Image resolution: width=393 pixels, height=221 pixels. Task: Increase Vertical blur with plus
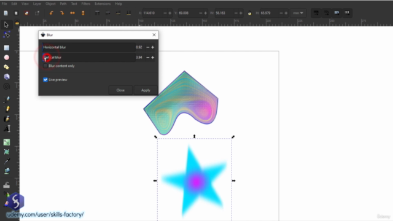pyautogui.click(x=153, y=57)
